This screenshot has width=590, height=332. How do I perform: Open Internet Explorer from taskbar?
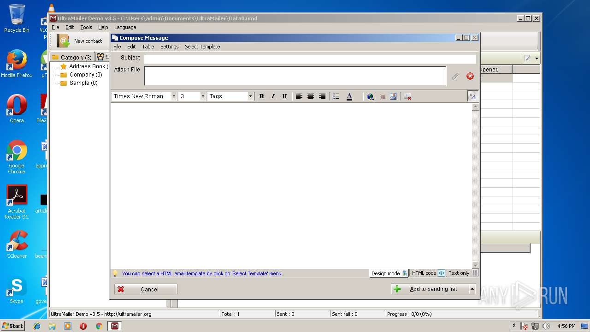click(x=37, y=326)
